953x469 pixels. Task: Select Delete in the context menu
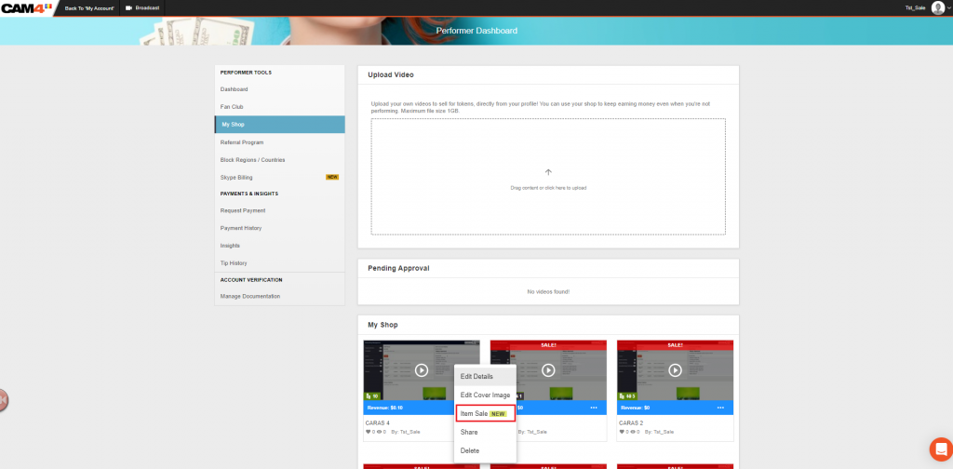[x=470, y=450]
